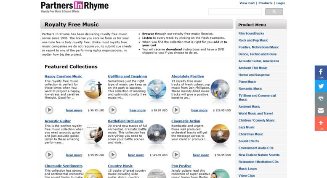Viewport: 327px width, 178px height.
Task: Open the Uplifting and Inspiring title link
Action: coord(128,76)
